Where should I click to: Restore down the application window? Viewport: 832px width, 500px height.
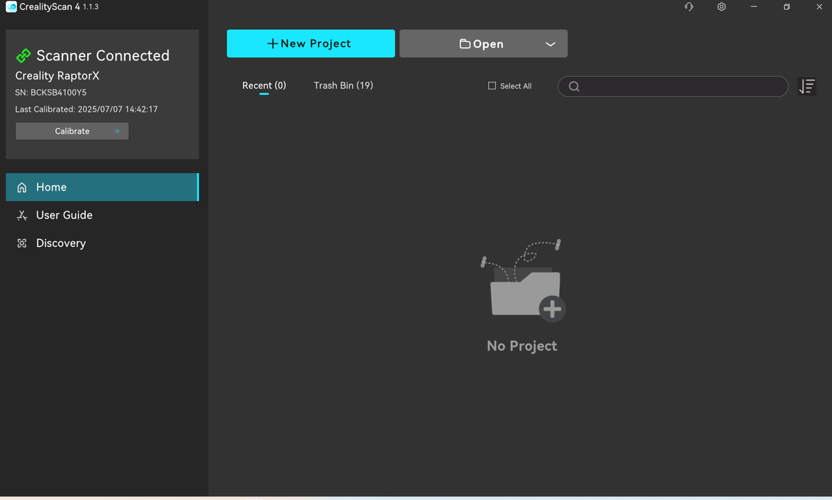(786, 7)
